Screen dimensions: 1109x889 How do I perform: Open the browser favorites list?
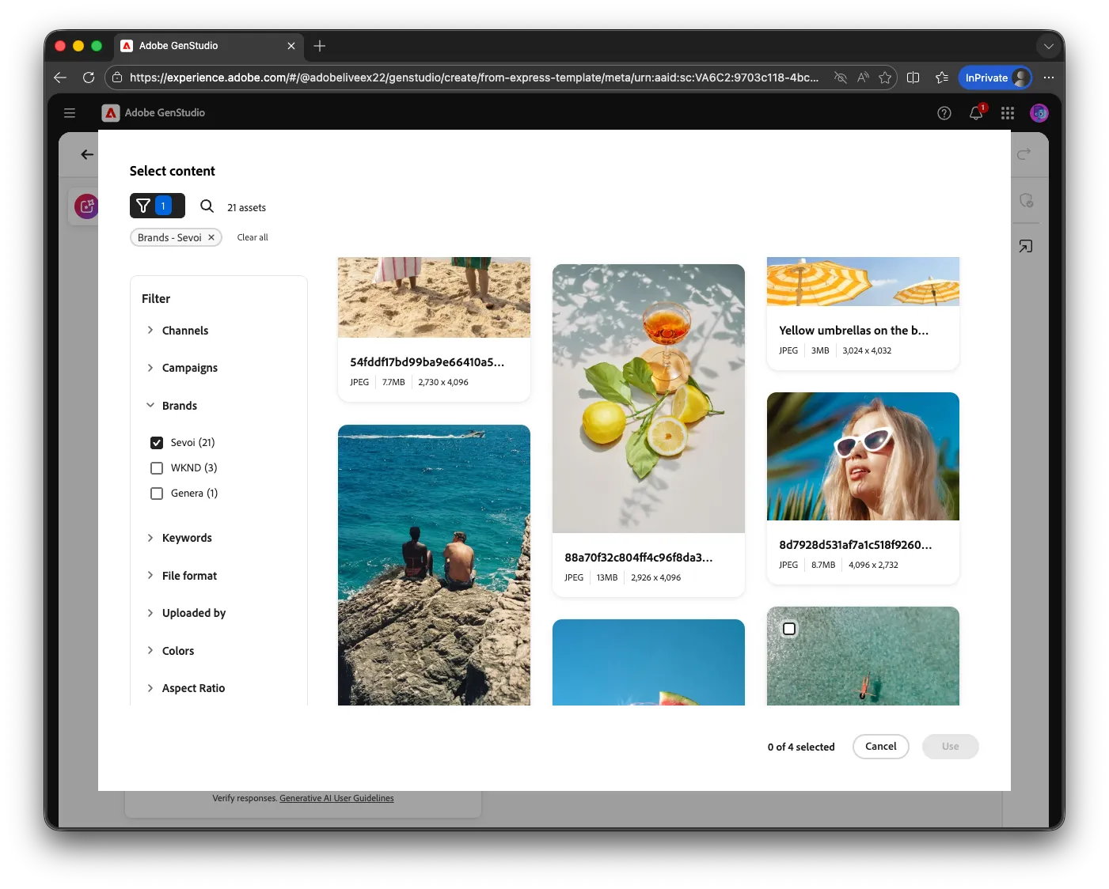[x=941, y=78]
